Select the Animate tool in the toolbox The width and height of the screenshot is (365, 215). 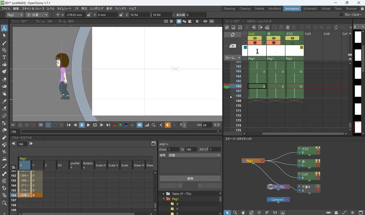(x=4, y=28)
